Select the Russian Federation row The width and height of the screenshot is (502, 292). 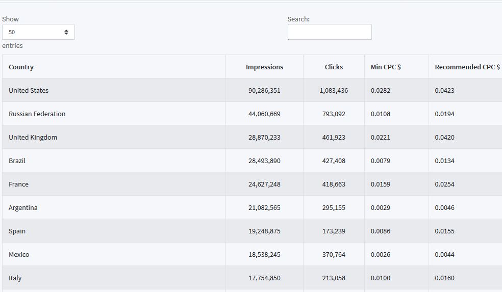253,114
